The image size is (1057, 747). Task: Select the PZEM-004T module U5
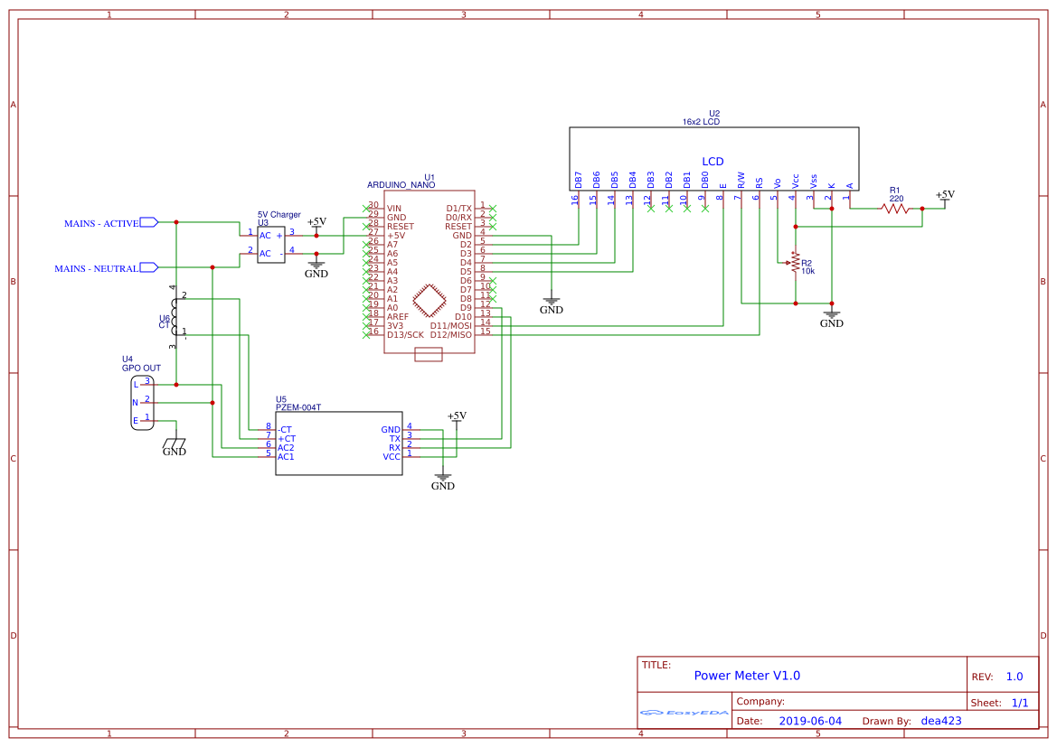339,443
